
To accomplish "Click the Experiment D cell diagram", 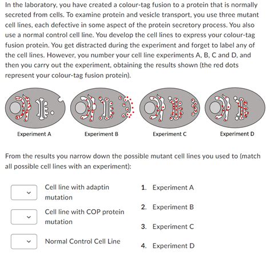I will [x=235, y=108].
